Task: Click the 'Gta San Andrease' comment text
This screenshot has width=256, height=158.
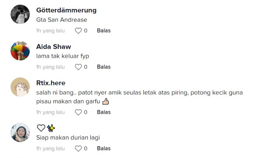Action: pos(62,20)
